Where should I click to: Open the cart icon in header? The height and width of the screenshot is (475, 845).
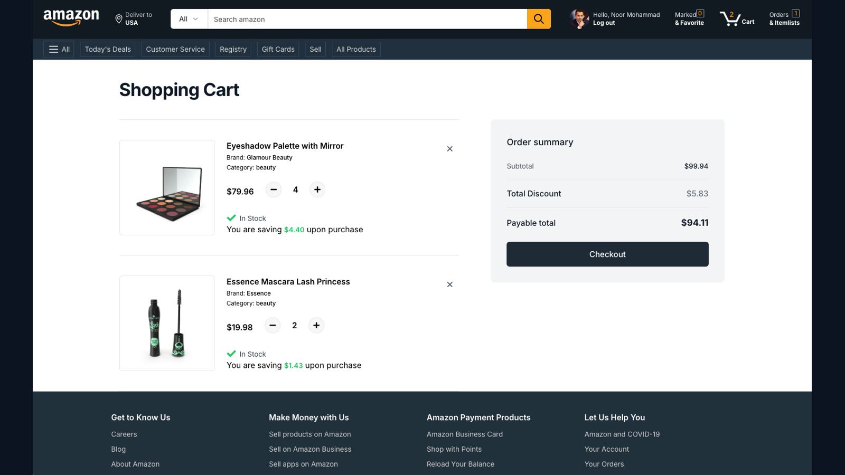click(737, 19)
